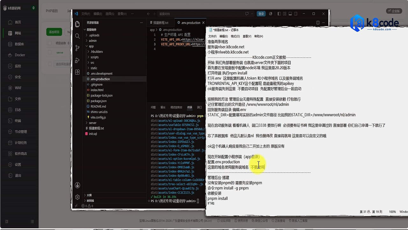Screen dimensions: 408x230
Task: Open Explorer panel more actions ellipsis
Action: click(x=142, y=23)
